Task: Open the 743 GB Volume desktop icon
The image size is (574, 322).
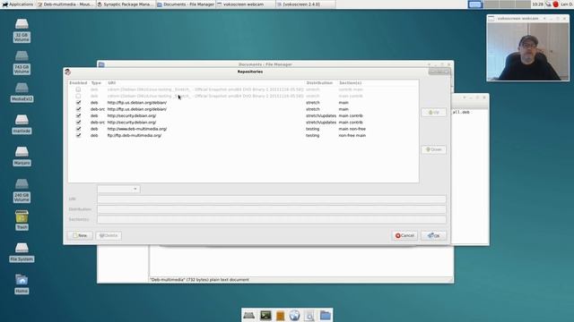Action: [22, 62]
